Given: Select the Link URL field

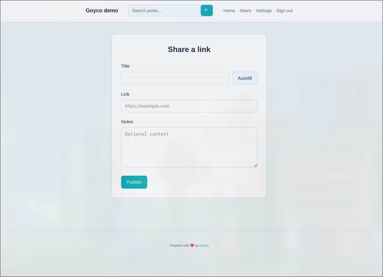Looking at the screenshot, I should point(189,106).
